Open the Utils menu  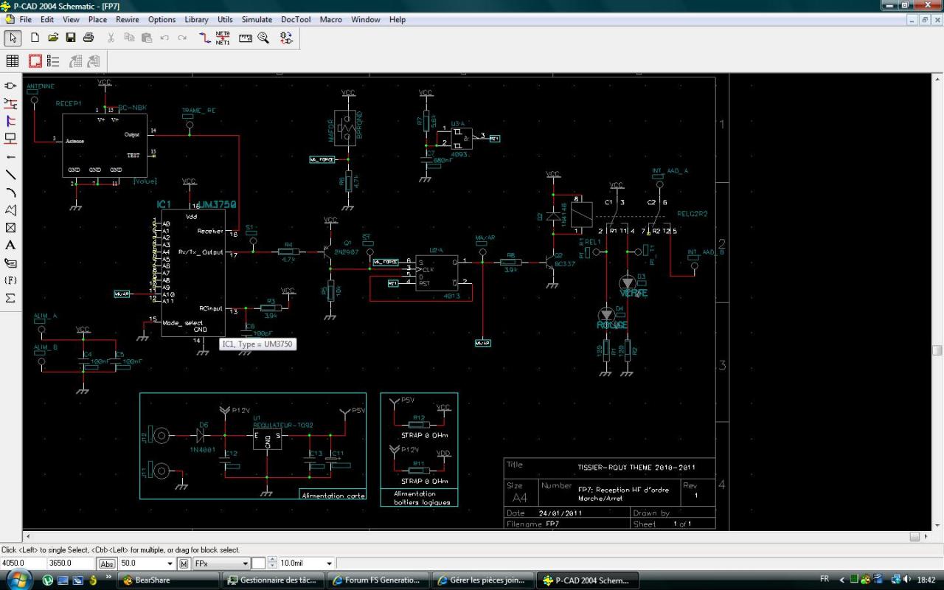[x=225, y=20]
